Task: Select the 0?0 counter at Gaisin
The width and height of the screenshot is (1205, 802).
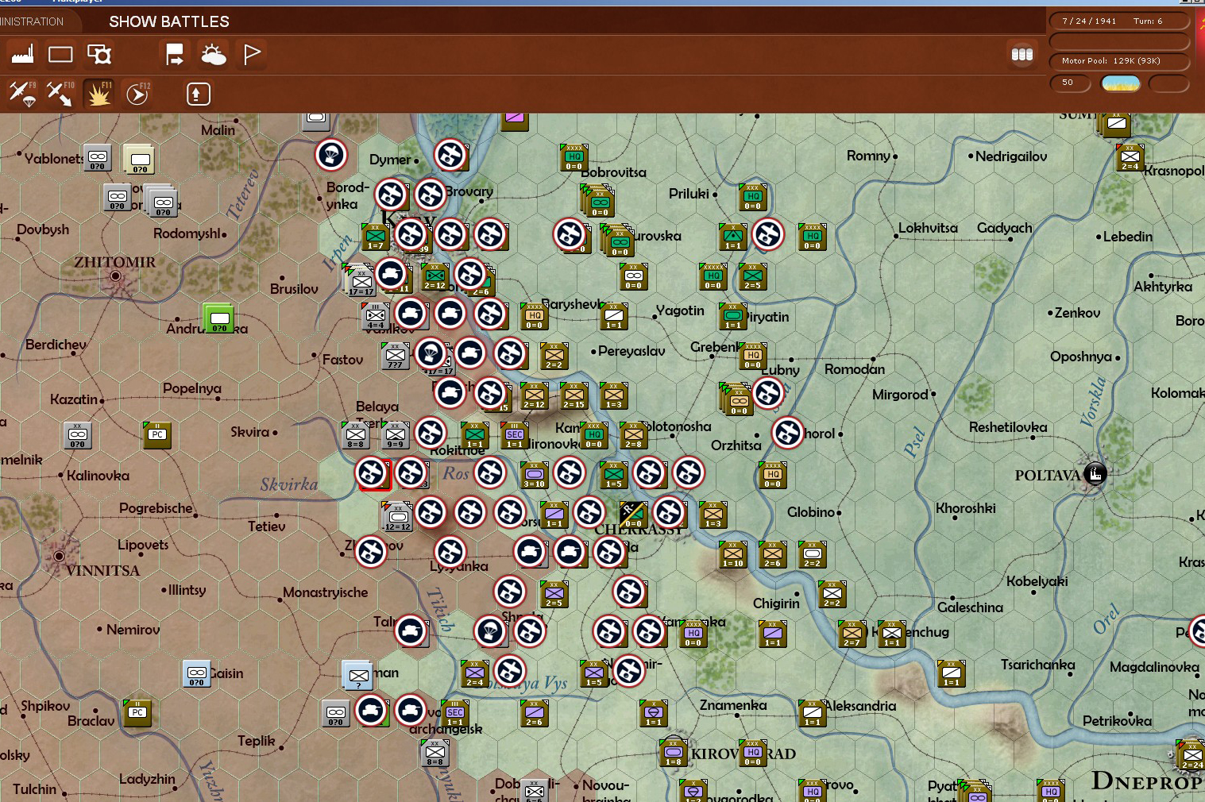Action: click(196, 674)
